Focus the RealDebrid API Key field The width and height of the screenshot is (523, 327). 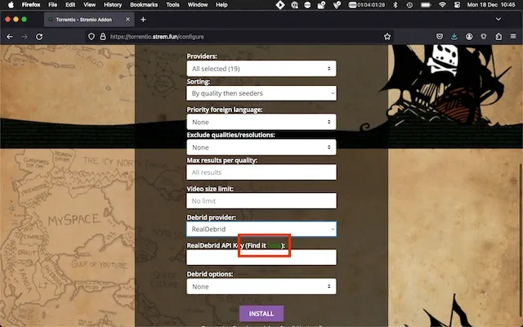click(261, 258)
